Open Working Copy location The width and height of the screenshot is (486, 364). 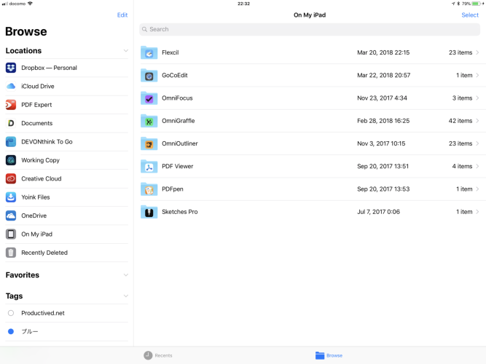42,160
